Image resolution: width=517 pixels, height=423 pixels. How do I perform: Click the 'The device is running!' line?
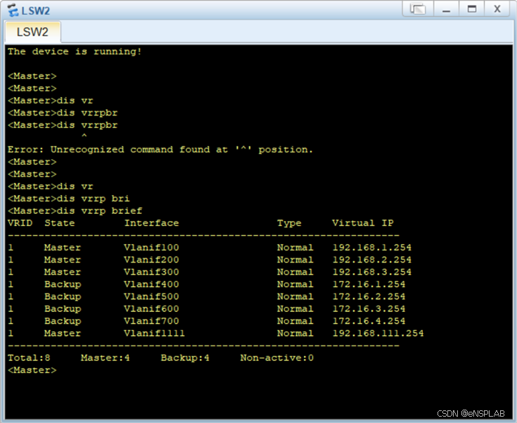coord(75,51)
